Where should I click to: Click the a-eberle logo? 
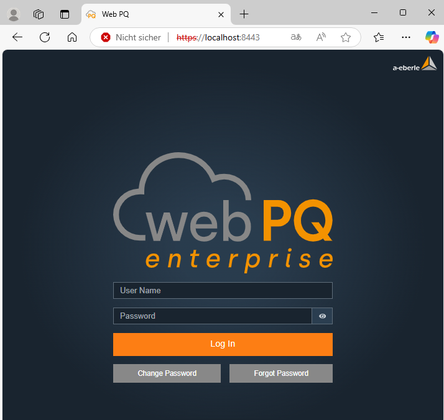tap(414, 64)
